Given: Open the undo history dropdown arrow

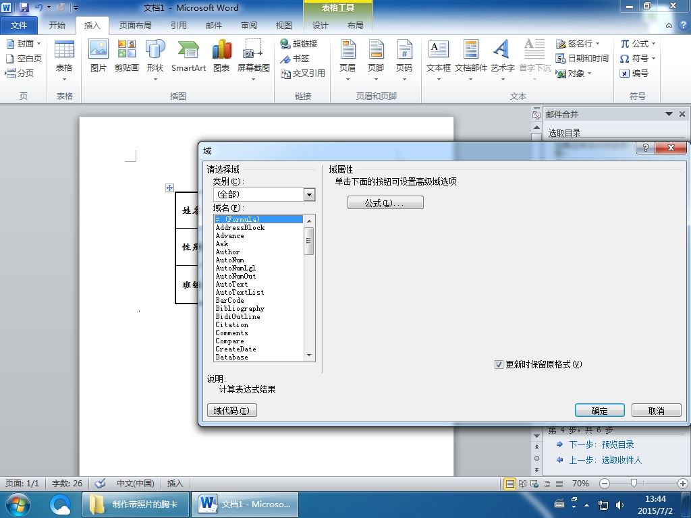Looking at the screenshot, I should [x=49, y=7].
